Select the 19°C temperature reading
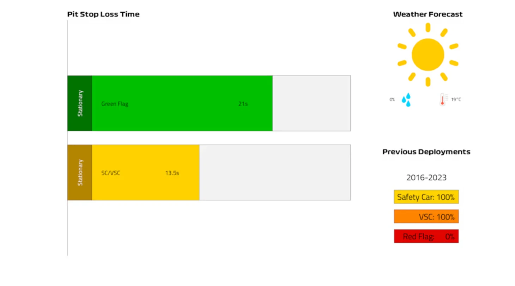 tap(456, 100)
